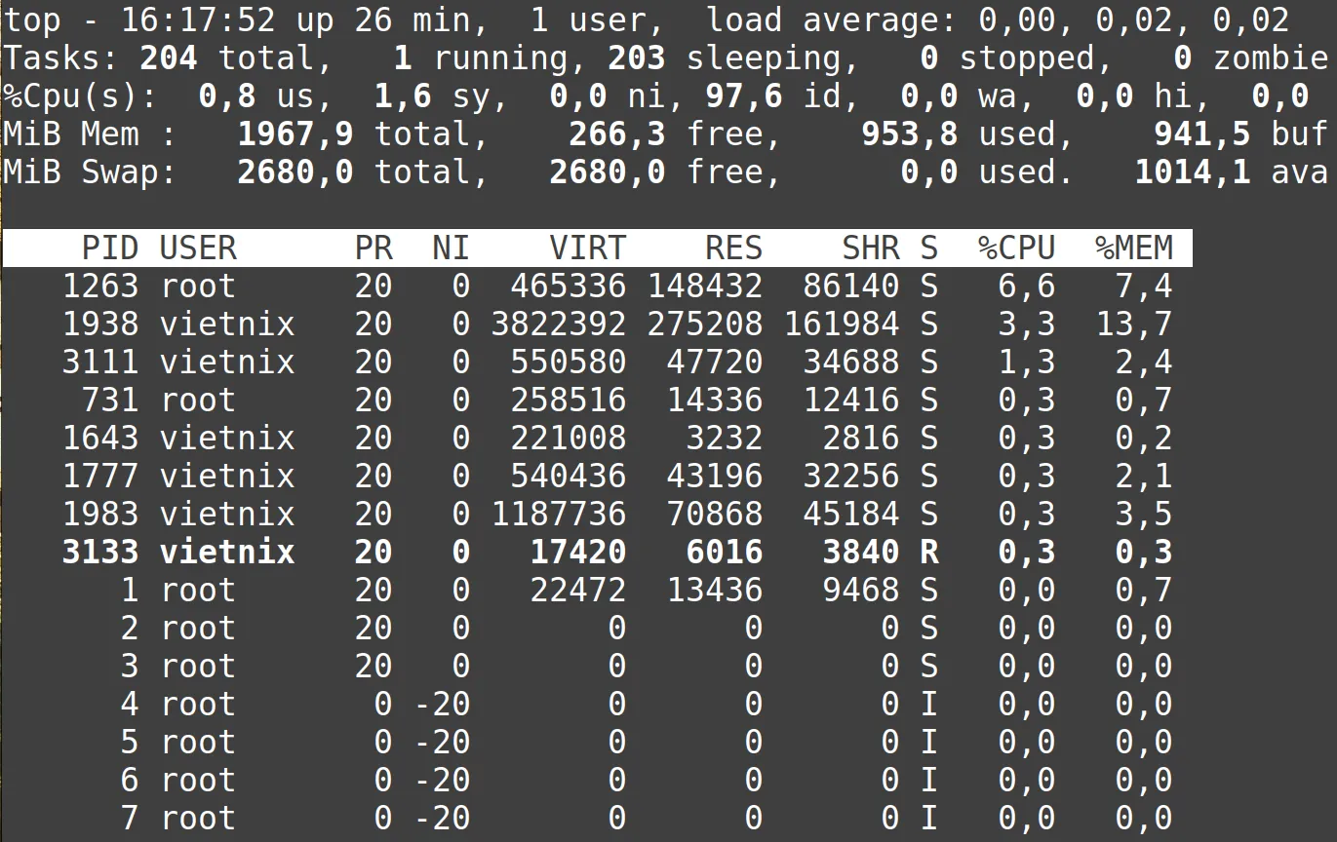Click the MiB Swap label

90,172
